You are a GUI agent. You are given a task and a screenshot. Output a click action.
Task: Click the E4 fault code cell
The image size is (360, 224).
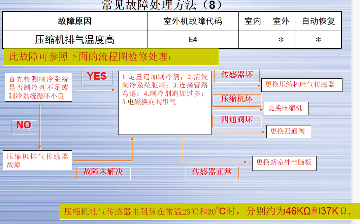193,39
